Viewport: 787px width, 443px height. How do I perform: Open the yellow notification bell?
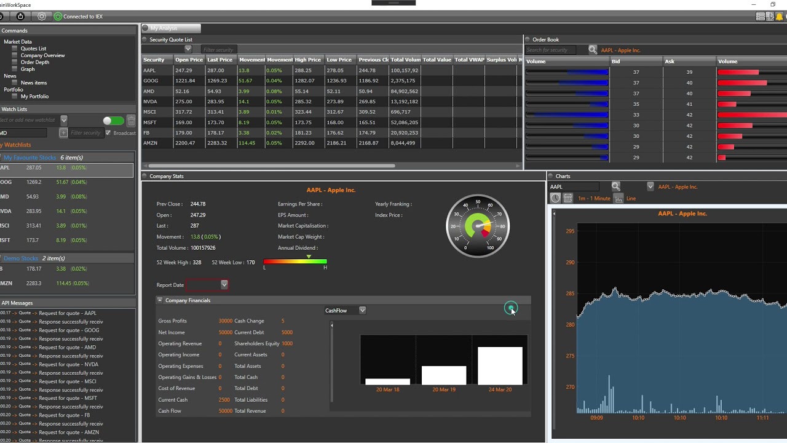click(x=780, y=17)
